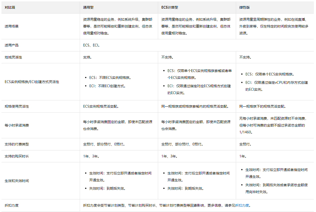The height and width of the screenshot is (212, 316).
Task: Click bullet ECS：仅限单个ECS实例规格族。 under 弹性版
Action: click(x=270, y=74)
